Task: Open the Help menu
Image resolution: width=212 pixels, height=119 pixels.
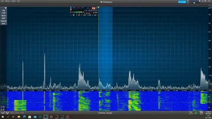Action: (19, 1)
